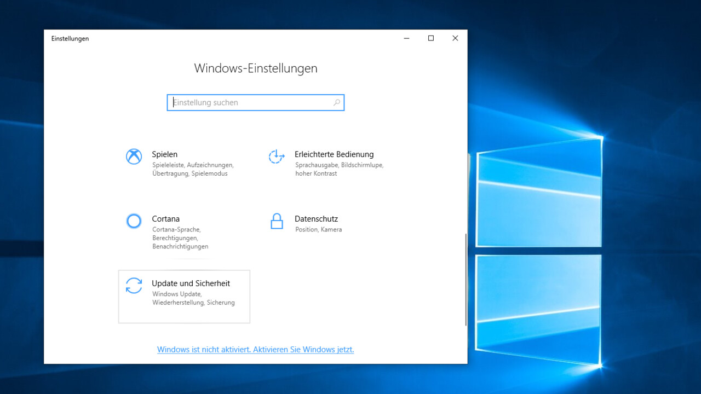Image resolution: width=701 pixels, height=394 pixels.
Task: Click the magnifier icon in the search box
Action: pyautogui.click(x=337, y=102)
